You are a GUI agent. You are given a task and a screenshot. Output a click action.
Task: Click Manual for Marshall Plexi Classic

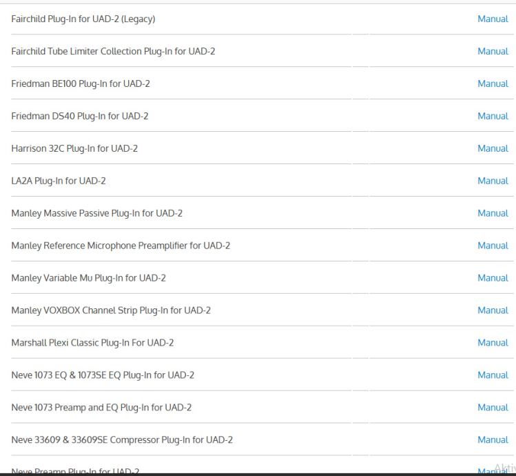[493, 343]
